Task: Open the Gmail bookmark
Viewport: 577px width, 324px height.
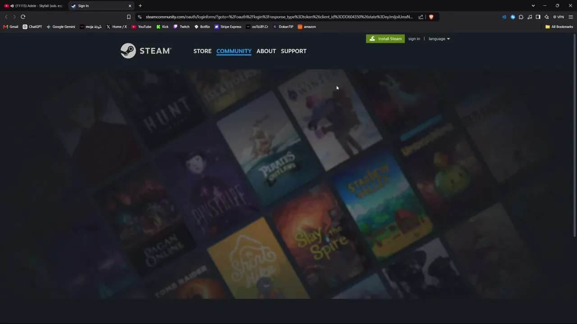Action: coord(11,27)
